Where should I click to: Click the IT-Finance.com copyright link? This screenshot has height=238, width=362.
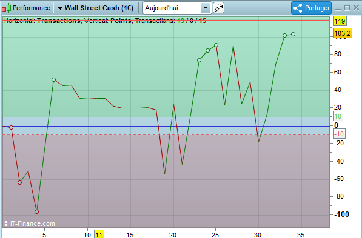(29, 223)
